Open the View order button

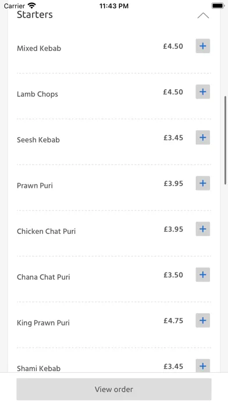[114, 389]
